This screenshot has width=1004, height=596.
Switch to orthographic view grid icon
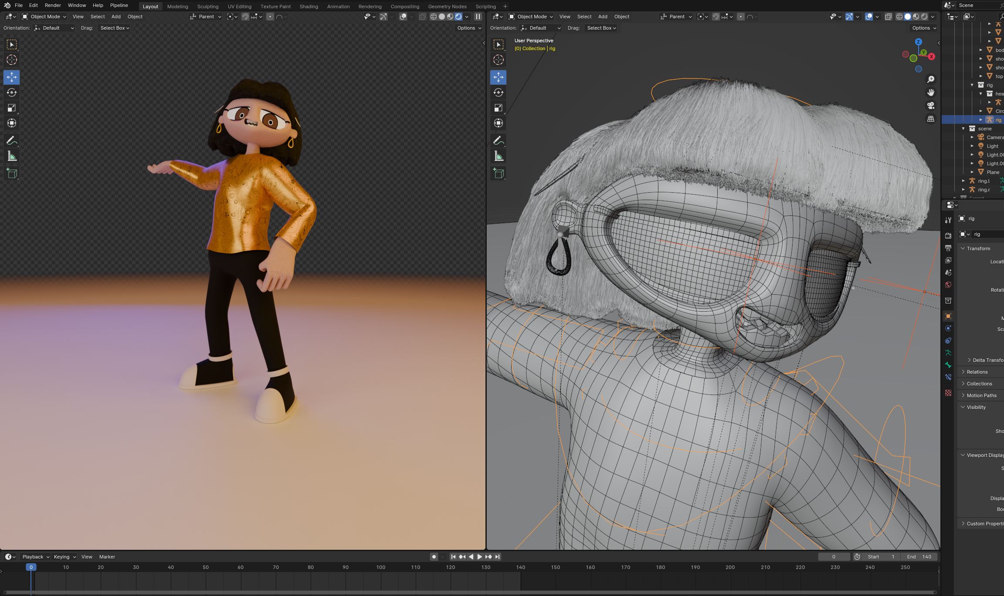[x=931, y=119]
